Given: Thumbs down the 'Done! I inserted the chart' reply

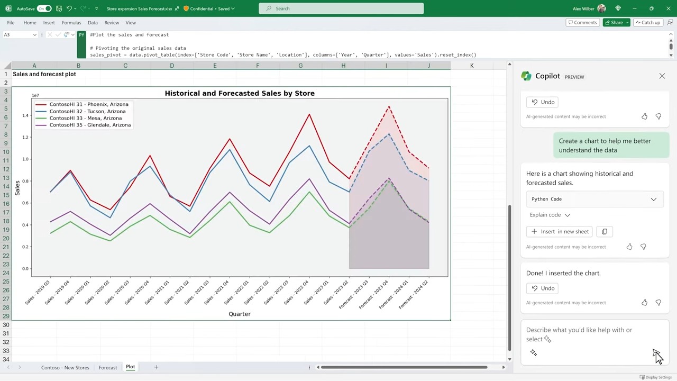Looking at the screenshot, I should click(x=658, y=303).
